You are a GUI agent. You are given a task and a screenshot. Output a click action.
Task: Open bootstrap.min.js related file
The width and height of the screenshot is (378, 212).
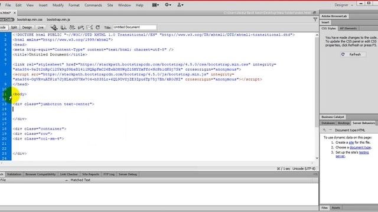[x=58, y=19]
